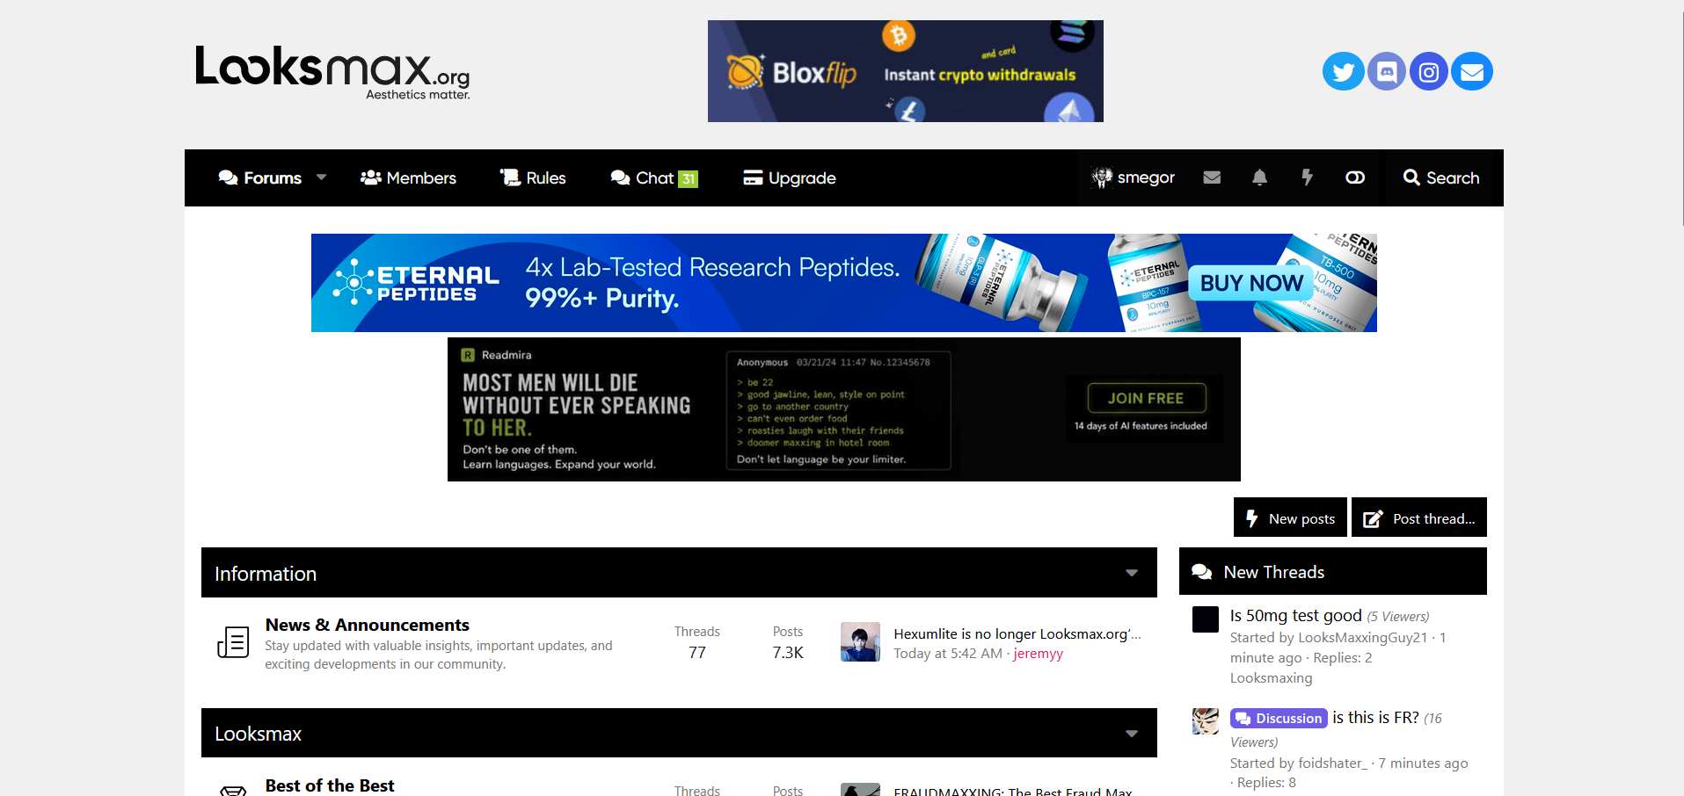1684x796 pixels.
Task: Open the inbox envelope icon in navbar
Action: pos(1212,177)
